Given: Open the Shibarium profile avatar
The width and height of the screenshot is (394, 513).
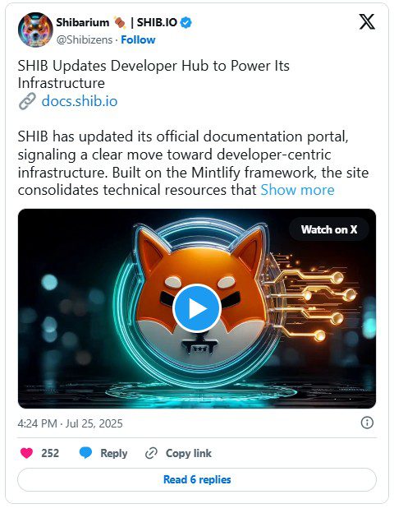Looking at the screenshot, I should tap(35, 30).
